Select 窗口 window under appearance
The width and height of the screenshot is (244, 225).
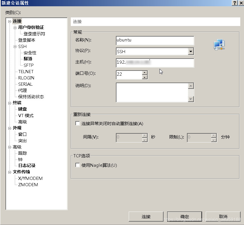point(23,134)
